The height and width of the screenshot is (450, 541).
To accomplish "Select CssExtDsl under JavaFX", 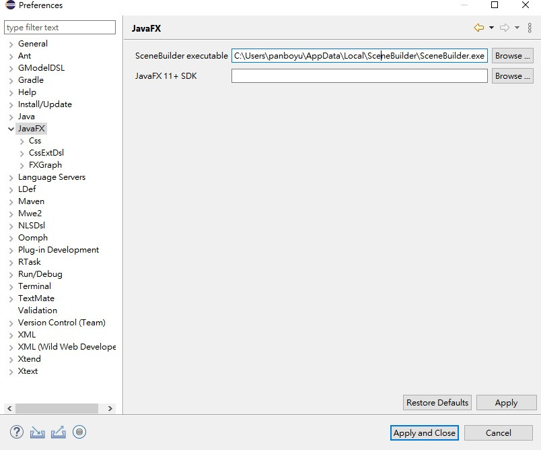I will [x=46, y=153].
